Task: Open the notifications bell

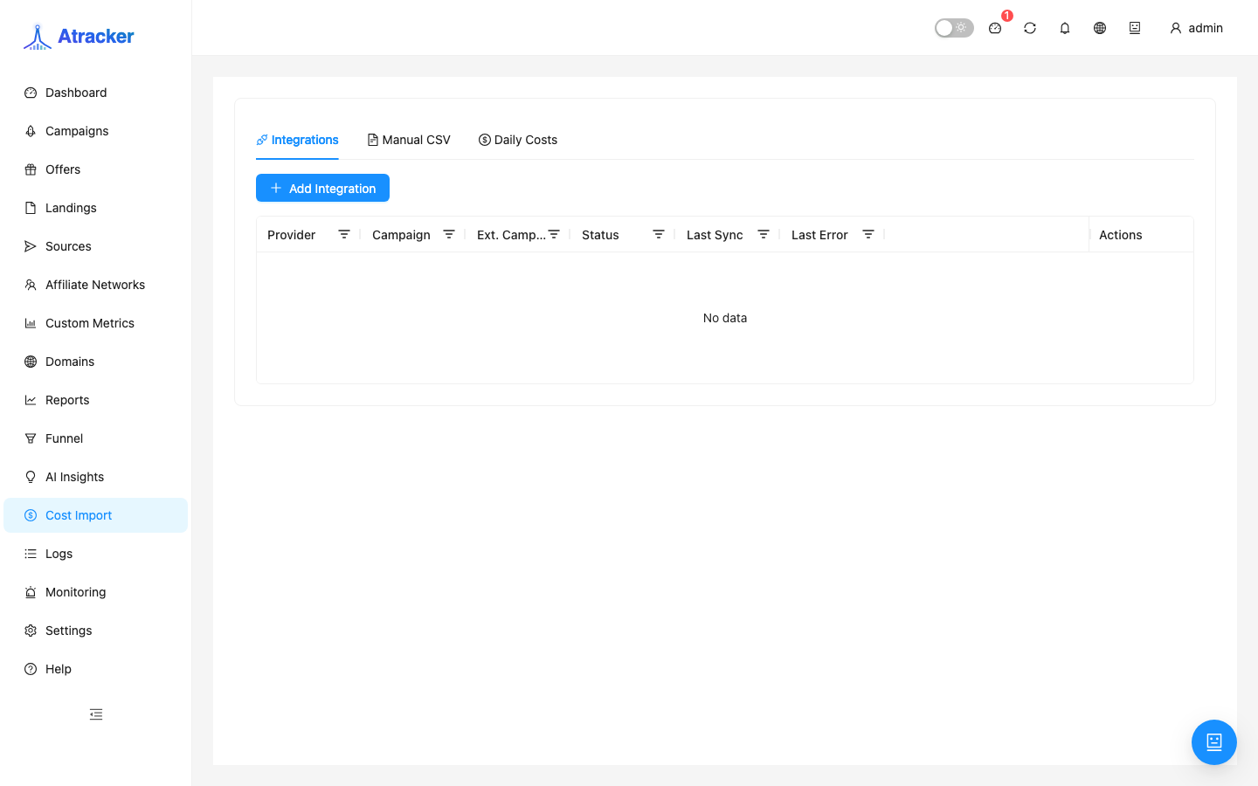Action: point(1065,28)
